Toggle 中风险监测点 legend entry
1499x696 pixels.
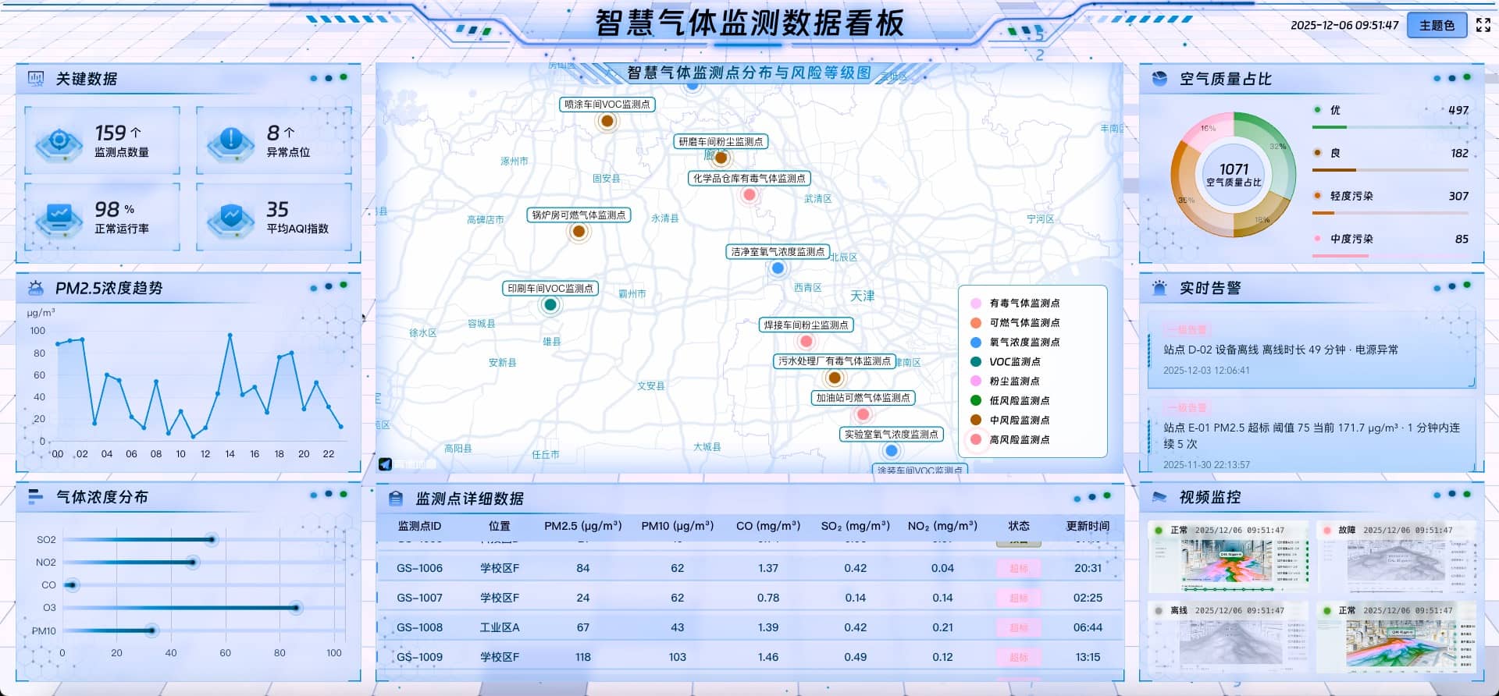[1009, 421]
